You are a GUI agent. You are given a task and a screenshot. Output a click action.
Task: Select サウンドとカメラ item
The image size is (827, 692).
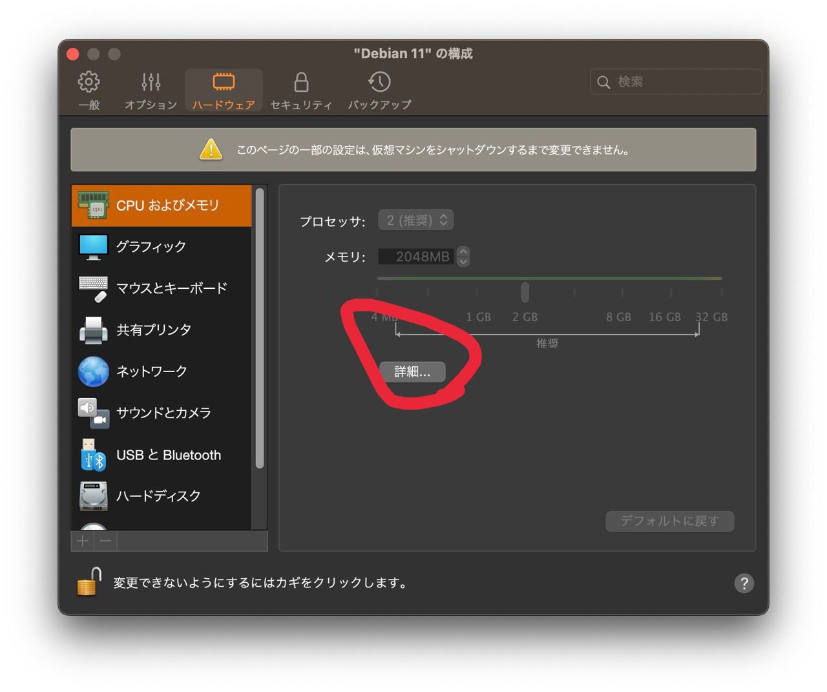tap(162, 413)
